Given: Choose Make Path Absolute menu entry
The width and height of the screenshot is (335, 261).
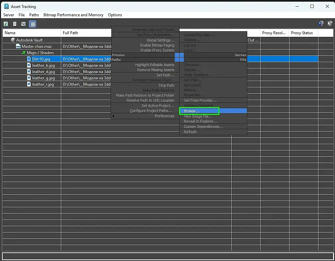Looking at the screenshot, I should 145,90.
